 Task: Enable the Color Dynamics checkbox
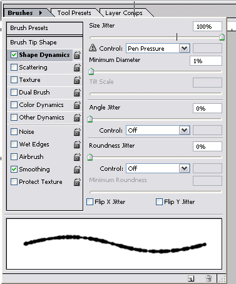[14, 105]
